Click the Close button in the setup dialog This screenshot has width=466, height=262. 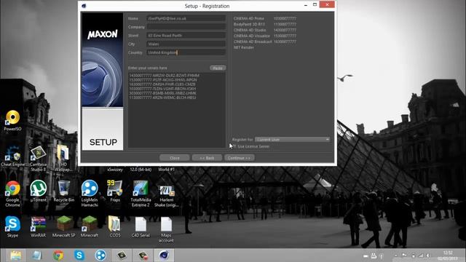pos(175,158)
